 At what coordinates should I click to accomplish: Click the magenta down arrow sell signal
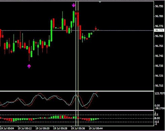73,5
